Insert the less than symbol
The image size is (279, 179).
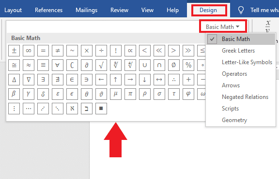click(x=145, y=51)
